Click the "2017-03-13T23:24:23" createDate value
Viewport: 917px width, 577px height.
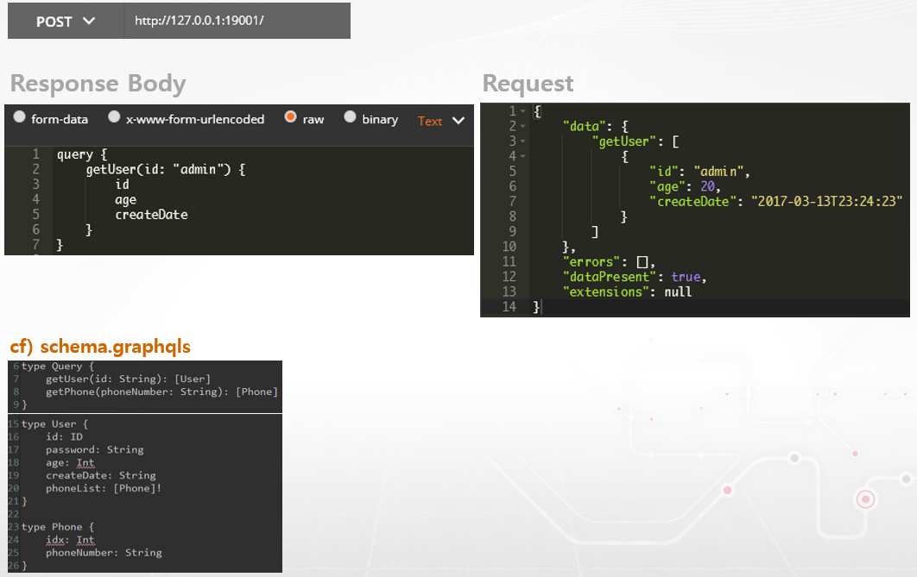(826, 201)
